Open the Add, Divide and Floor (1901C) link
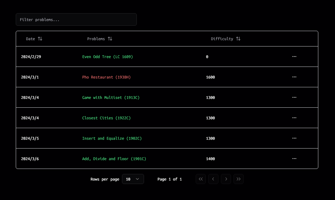335x200 pixels. coord(114,159)
